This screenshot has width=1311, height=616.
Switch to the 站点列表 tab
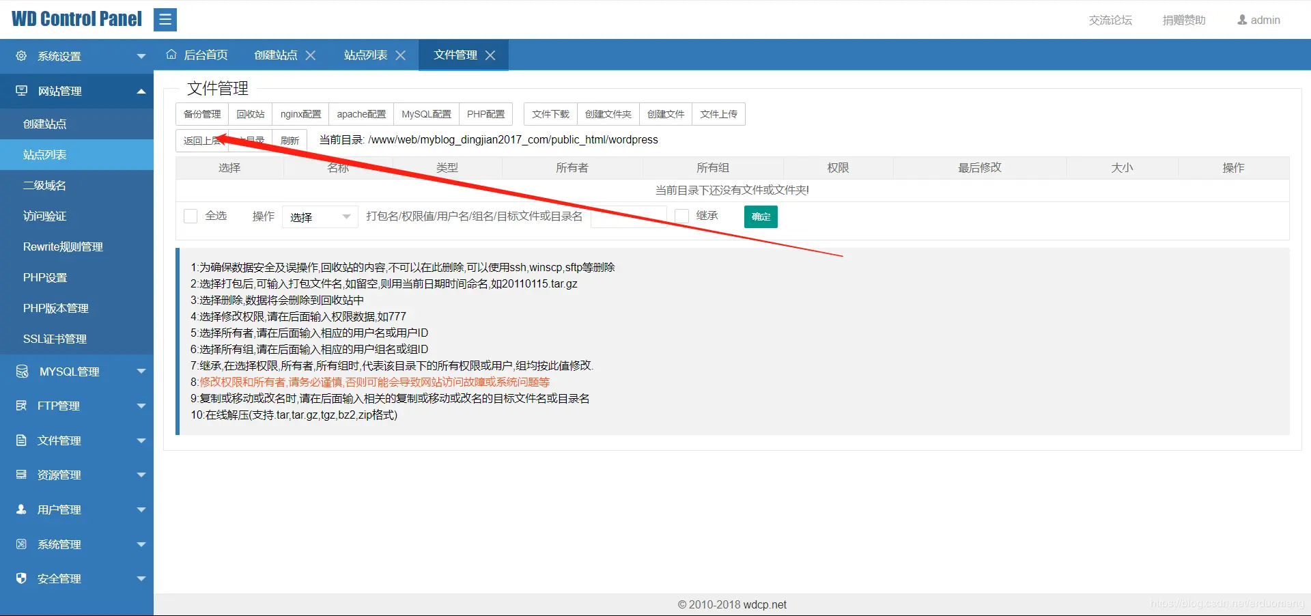coord(366,55)
